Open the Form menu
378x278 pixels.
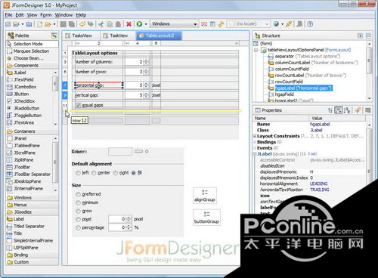click(x=46, y=15)
